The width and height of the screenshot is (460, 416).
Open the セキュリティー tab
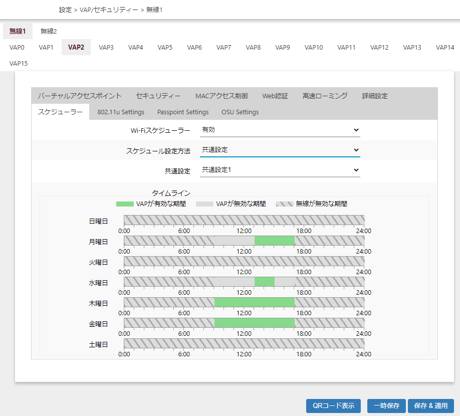pos(158,96)
